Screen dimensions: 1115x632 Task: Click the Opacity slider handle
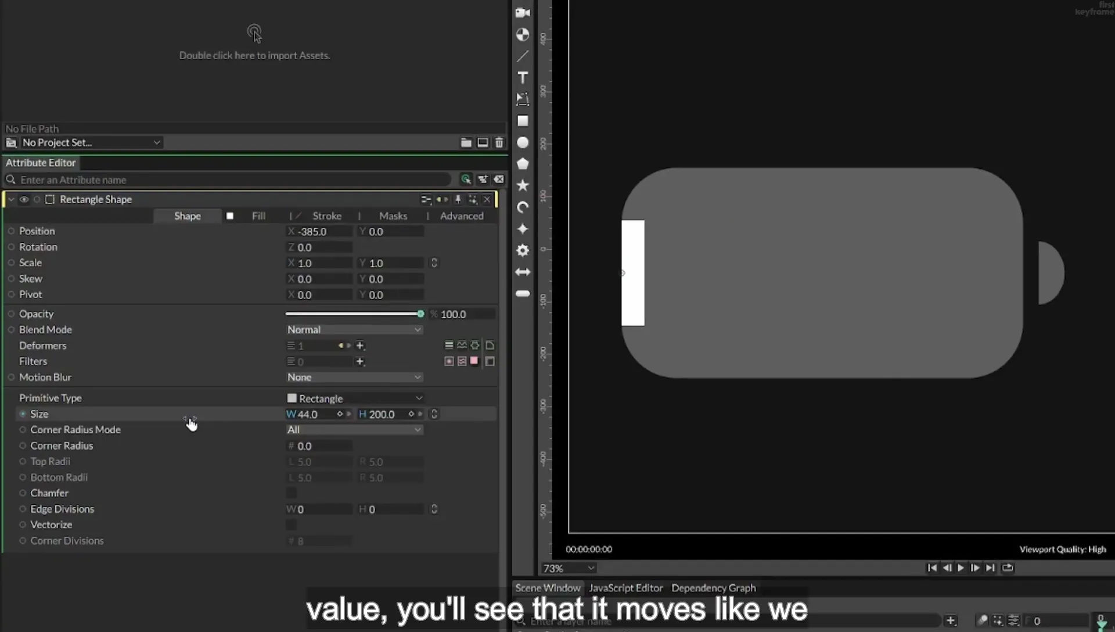[x=420, y=314]
